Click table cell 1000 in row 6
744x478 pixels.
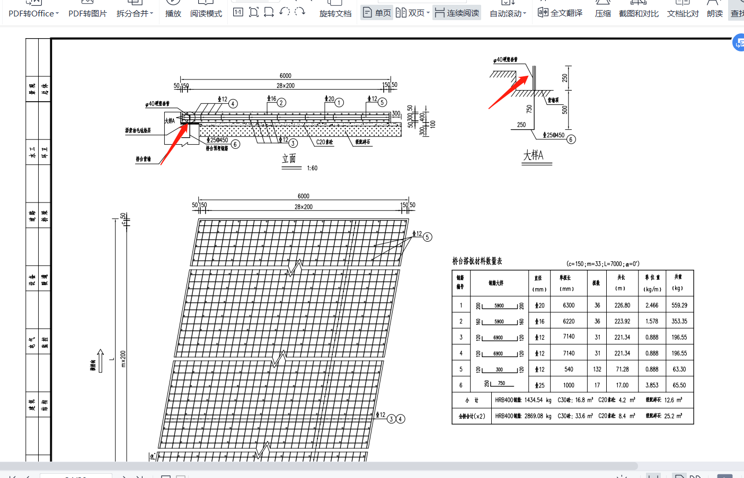point(569,385)
